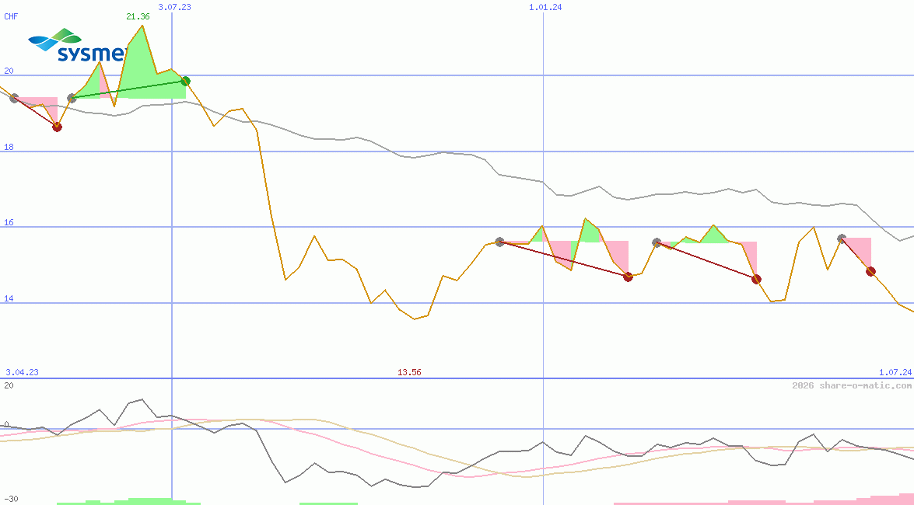
Task: Open the share-o-matic.com watermark link
Action: click(x=852, y=385)
